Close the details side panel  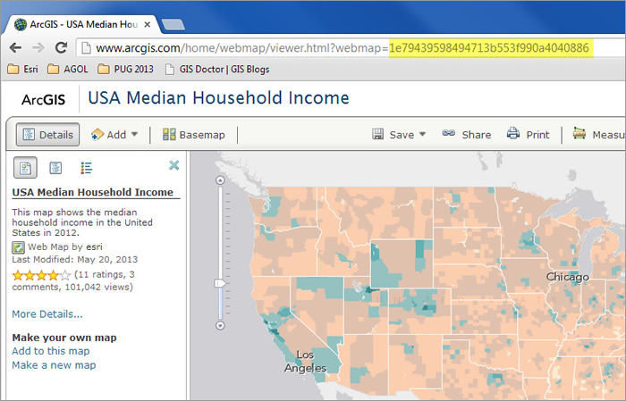click(174, 165)
